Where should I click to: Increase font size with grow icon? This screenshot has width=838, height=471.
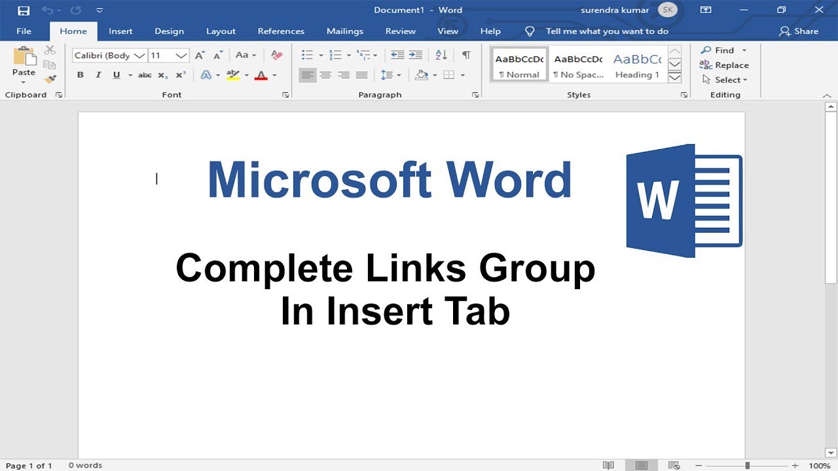pos(200,56)
